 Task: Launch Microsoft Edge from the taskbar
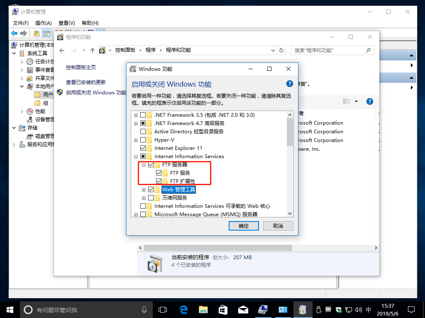tap(183, 310)
